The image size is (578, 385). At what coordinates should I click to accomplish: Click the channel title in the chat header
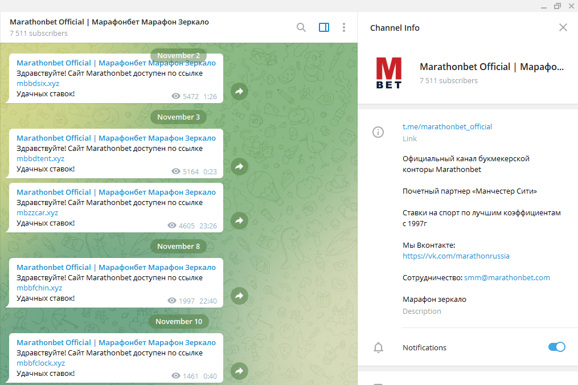109,22
